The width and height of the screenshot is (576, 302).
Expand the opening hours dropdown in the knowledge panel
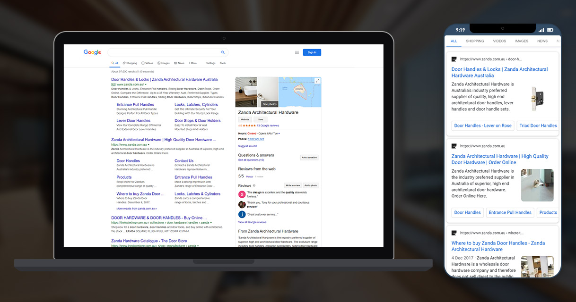point(279,134)
